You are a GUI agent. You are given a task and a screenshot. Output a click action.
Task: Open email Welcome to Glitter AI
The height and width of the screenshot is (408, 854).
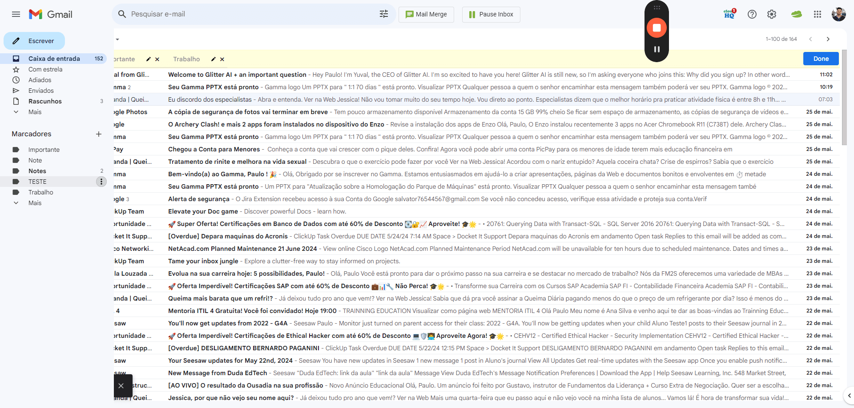point(477,75)
